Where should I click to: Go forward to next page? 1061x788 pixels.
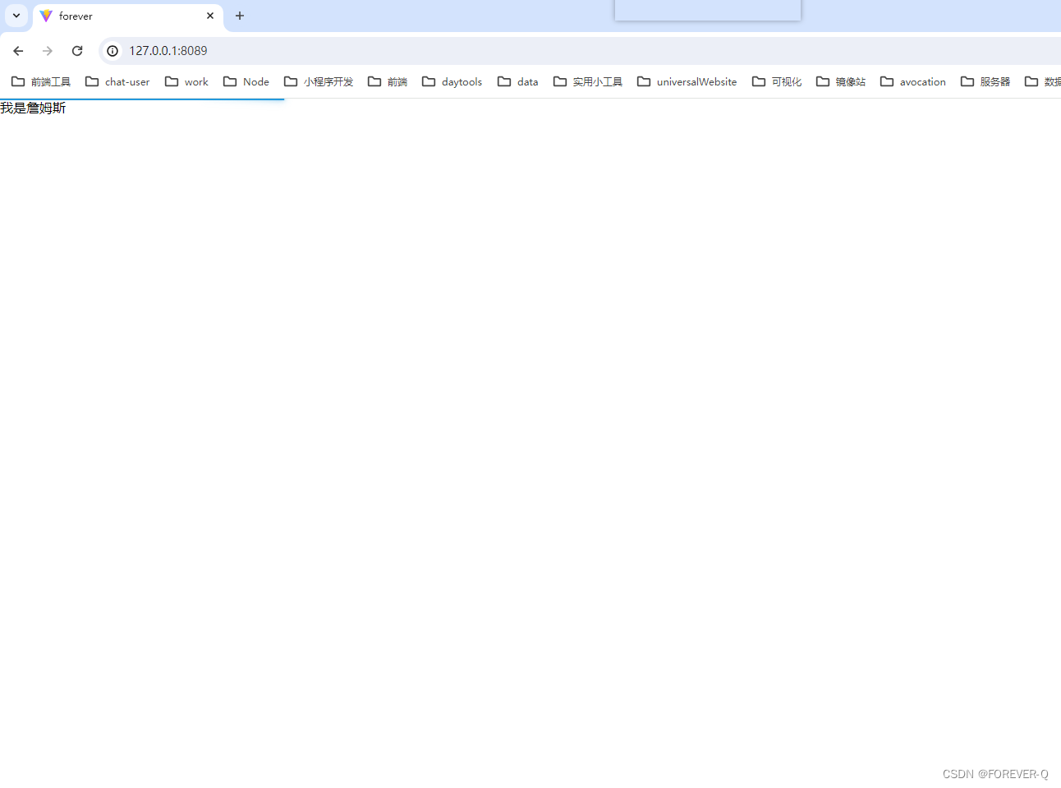pos(48,51)
